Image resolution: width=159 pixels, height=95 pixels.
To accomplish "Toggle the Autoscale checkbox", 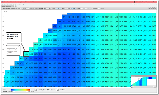I will tap(2, 91).
